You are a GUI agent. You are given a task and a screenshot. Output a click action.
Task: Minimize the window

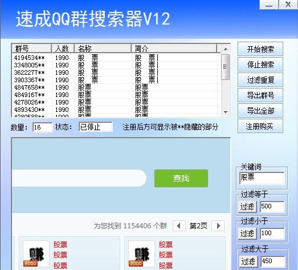pyautogui.click(x=269, y=5)
